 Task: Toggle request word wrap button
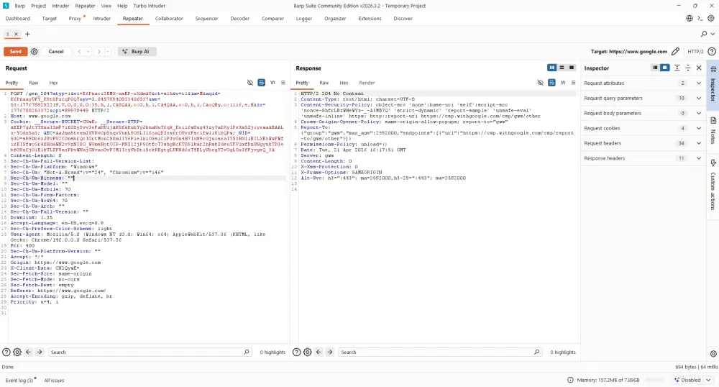(x=262, y=83)
